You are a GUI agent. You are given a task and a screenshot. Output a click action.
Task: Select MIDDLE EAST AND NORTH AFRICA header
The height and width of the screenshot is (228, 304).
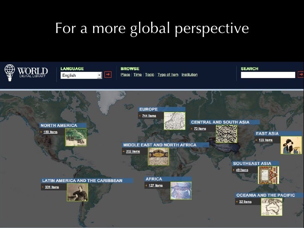(x=165, y=145)
